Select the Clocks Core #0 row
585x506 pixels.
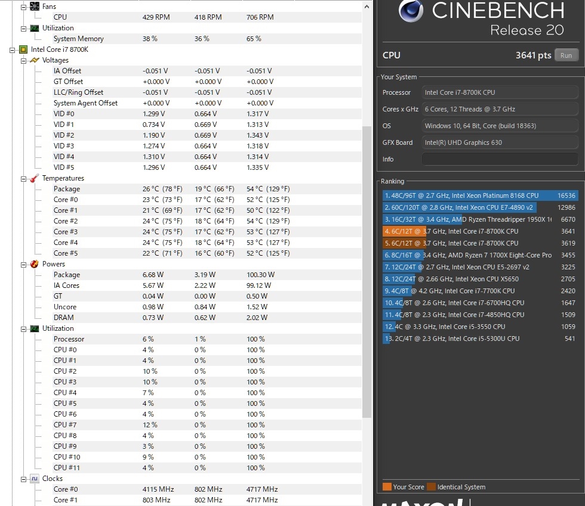click(x=208, y=489)
